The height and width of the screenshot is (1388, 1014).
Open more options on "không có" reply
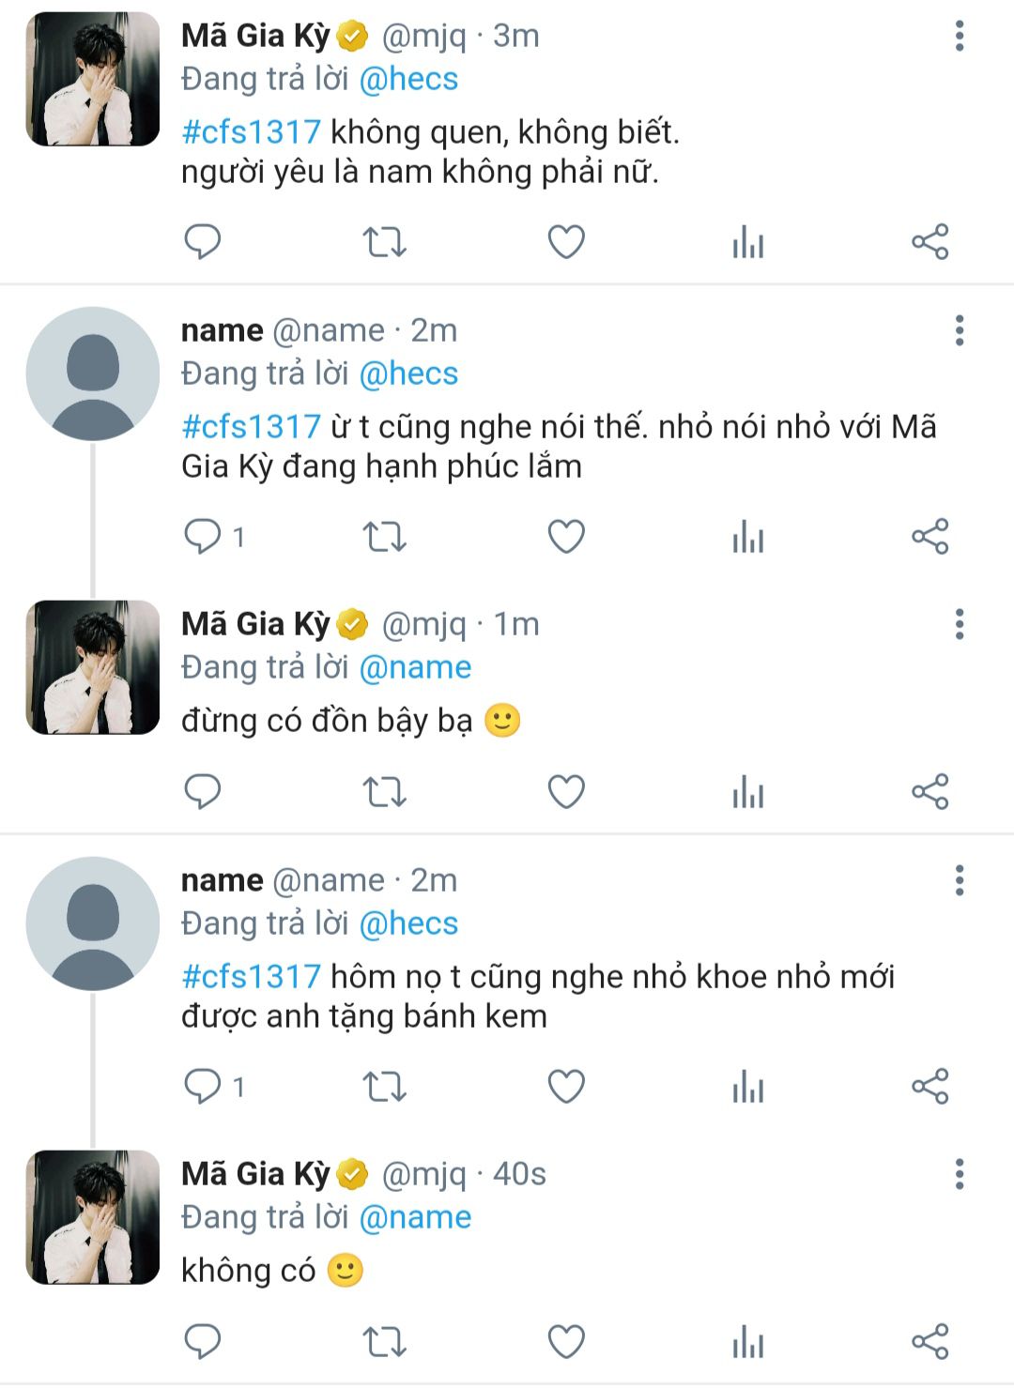point(959,1174)
